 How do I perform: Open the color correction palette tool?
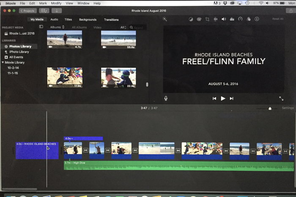[x=199, y=19]
